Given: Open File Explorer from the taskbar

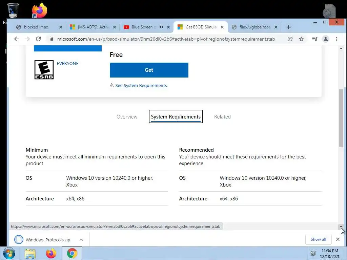Looking at the screenshot, I should pos(30,253).
